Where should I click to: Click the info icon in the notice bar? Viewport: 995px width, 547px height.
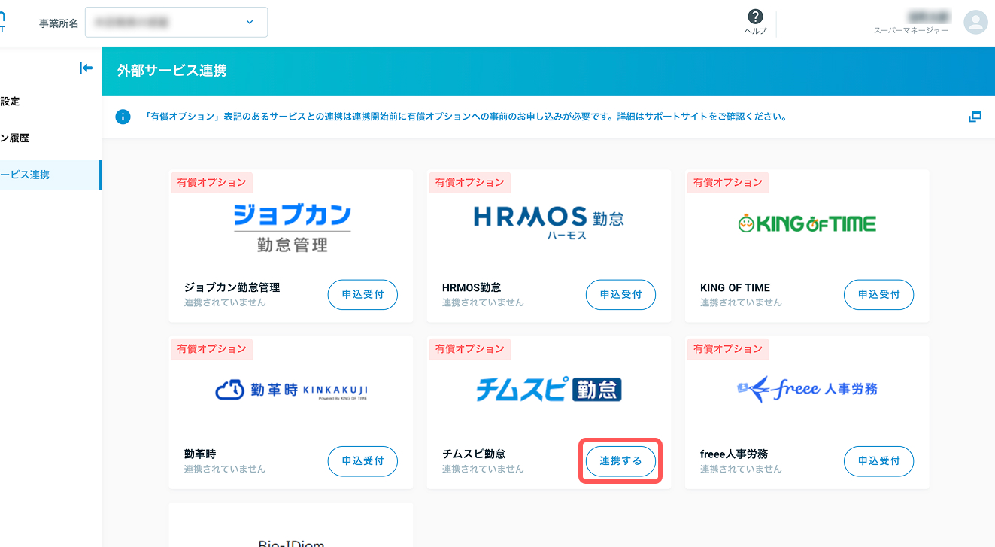point(123,117)
